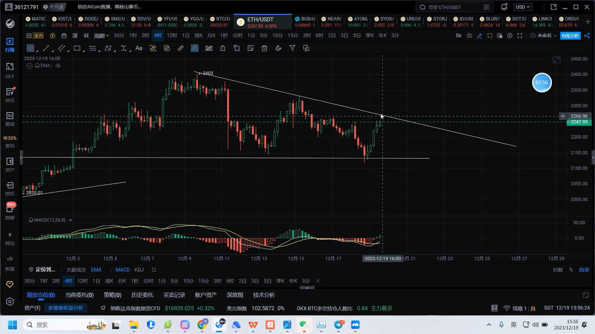
Task: Select the 1日 timeframe in top bar
Action: pos(185,36)
